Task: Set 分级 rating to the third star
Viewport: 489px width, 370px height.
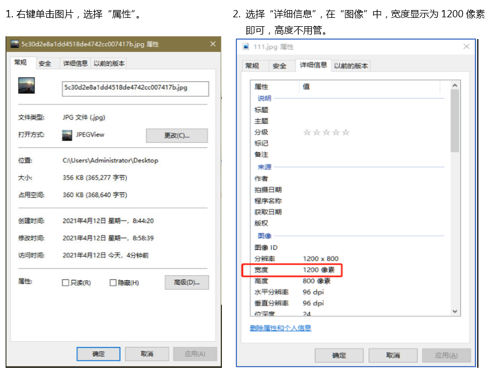Action: 326,132
